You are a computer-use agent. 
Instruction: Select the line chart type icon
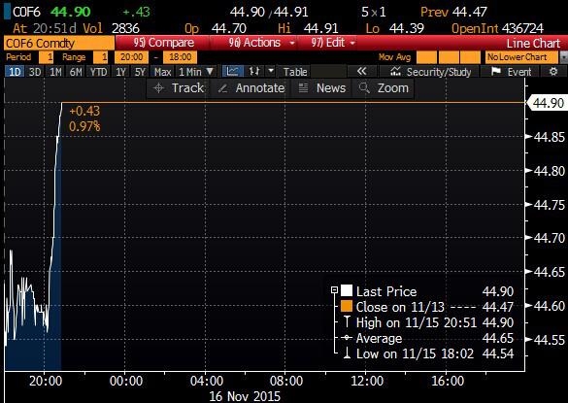point(232,72)
